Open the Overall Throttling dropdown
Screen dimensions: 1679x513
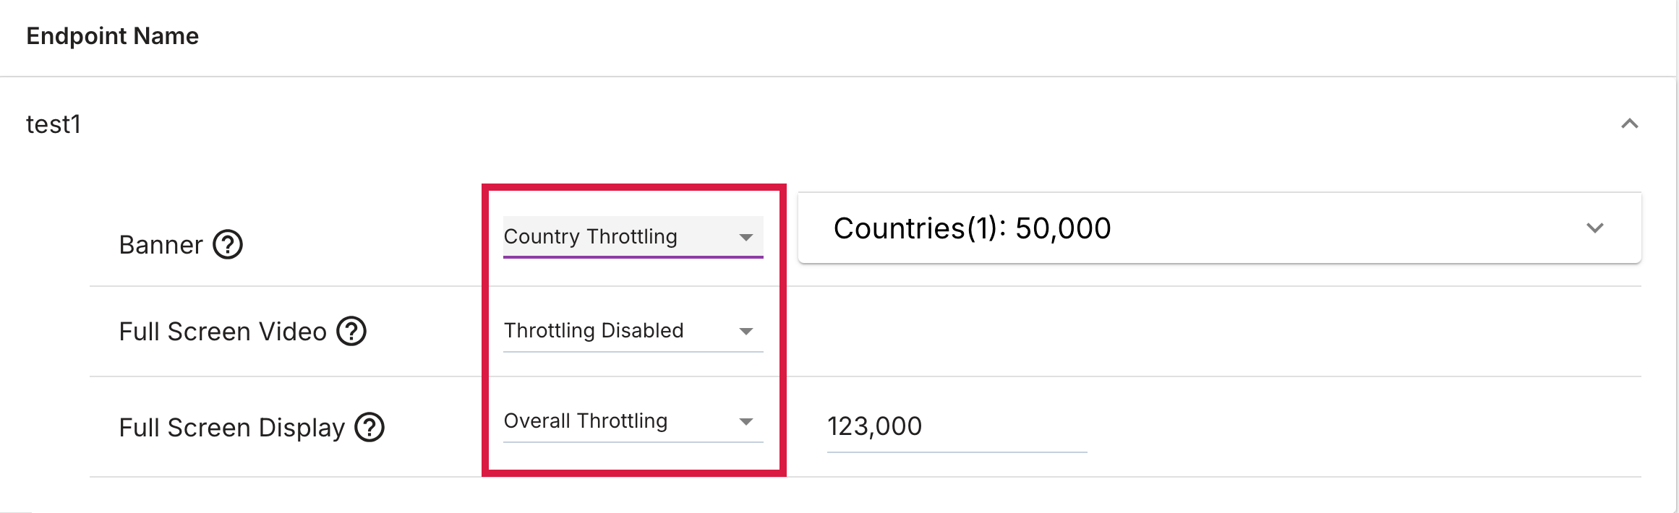pyautogui.click(x=633, y=421)
